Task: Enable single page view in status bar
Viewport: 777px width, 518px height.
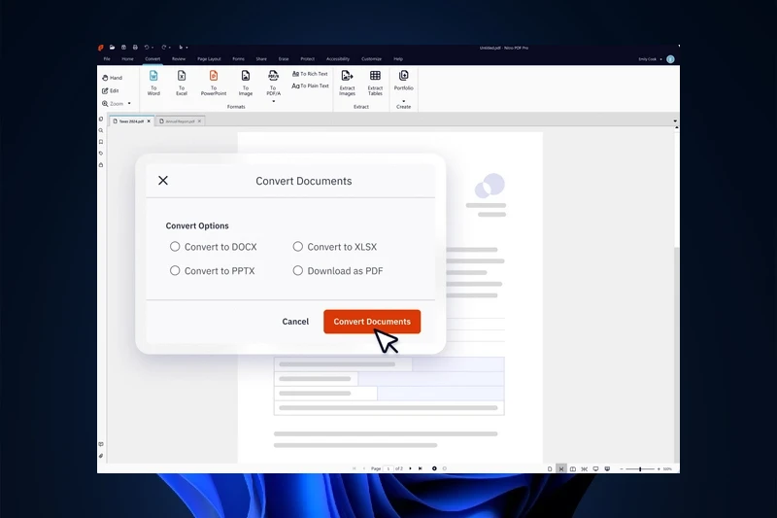Action: click(x=550, y=469)
